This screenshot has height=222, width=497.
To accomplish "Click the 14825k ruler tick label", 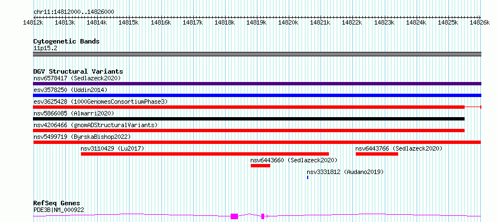I will tap(448, 22).
